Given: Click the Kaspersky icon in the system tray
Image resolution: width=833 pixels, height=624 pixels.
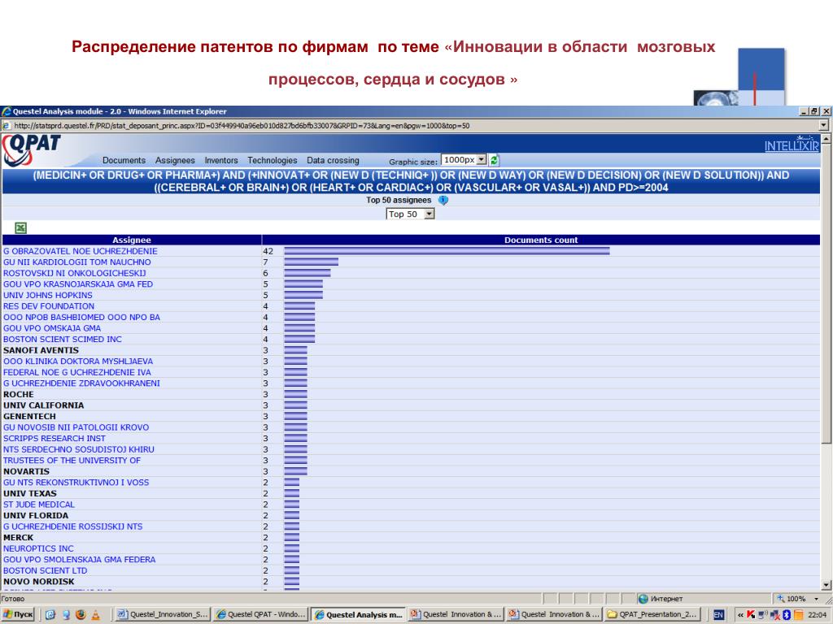Looking at the screenshot, I should [751, 614].
